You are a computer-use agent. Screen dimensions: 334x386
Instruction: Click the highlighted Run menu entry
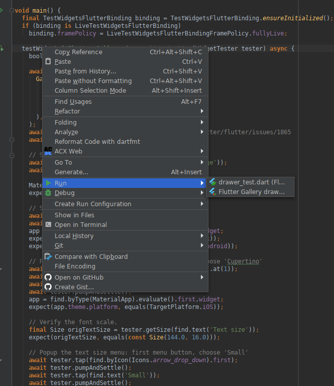click(x=125, y=183)
